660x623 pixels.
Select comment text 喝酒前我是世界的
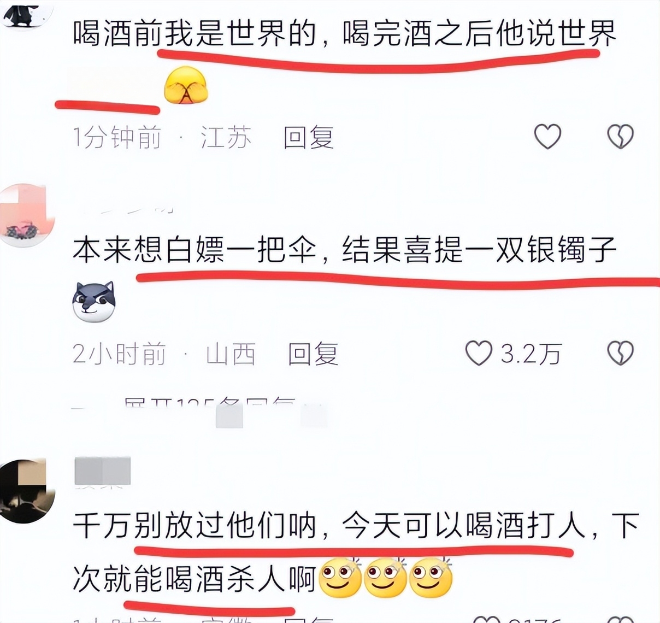coord(195,34)
